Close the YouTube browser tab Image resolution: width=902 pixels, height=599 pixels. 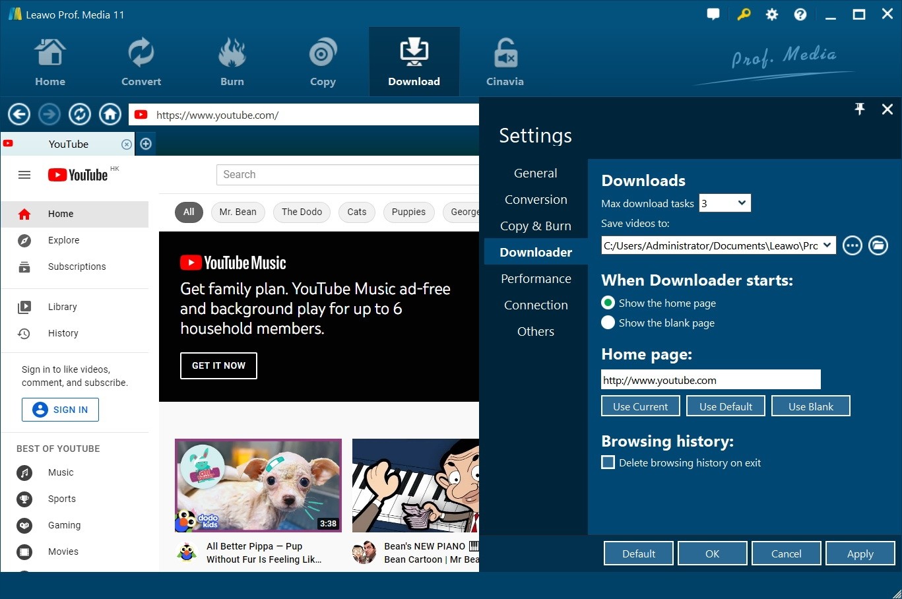(x=127, y=144)
